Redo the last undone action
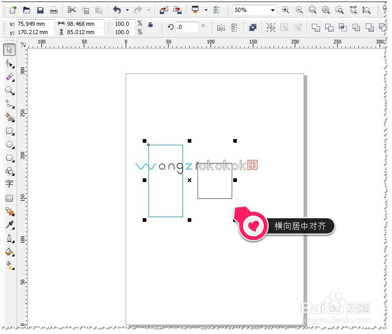The height and width of the screenshot is (334, 392). click(x=138, y=10)
